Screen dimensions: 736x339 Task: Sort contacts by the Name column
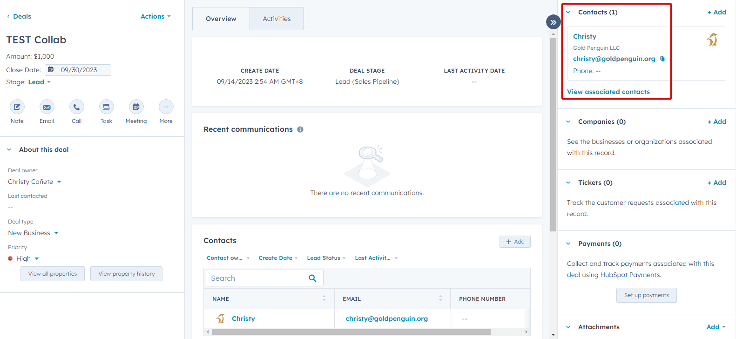tap(324, 298)
